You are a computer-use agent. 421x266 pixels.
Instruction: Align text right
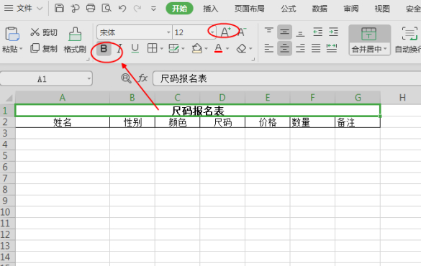300,49
